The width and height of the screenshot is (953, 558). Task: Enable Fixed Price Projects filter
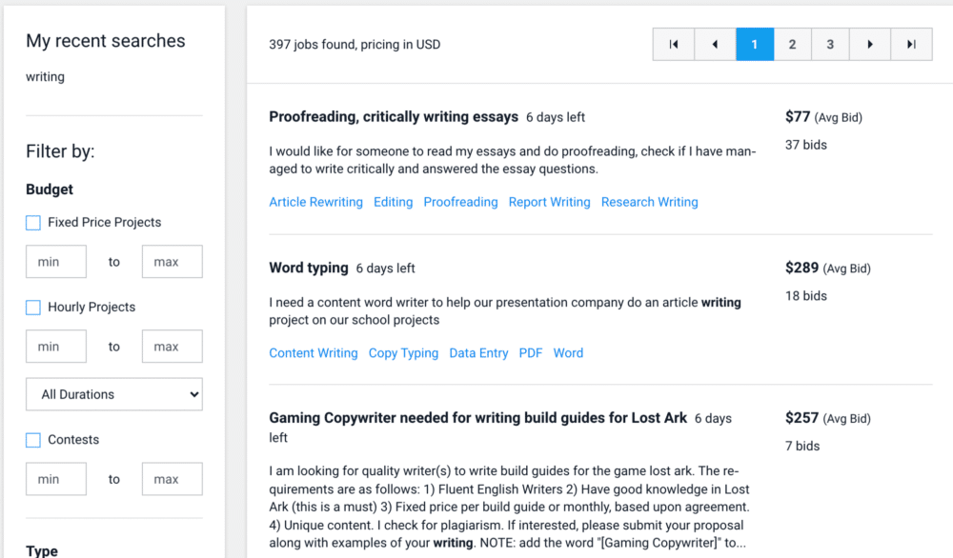point(33,223)
